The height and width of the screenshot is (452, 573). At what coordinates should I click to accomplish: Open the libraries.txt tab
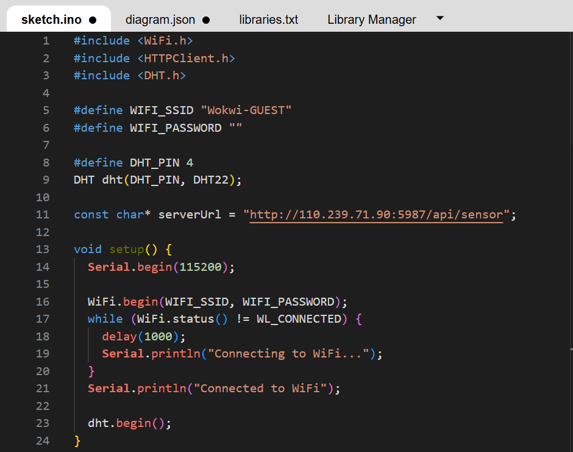click(269, 20)
